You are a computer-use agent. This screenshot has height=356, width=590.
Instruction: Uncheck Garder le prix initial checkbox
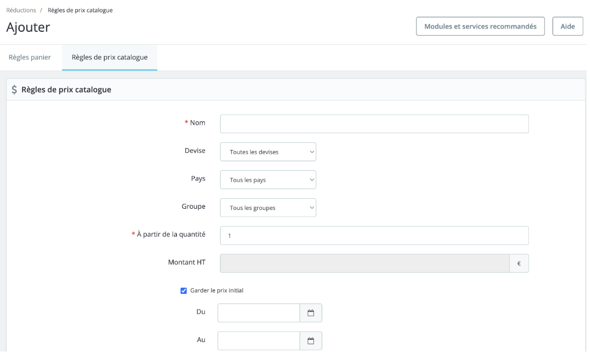184,291
